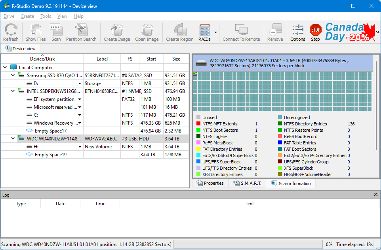Collapse the INTEL SSDPEKNW512G8 node
381x250 pixels.
pyautogui.click(x=13, y=91)
